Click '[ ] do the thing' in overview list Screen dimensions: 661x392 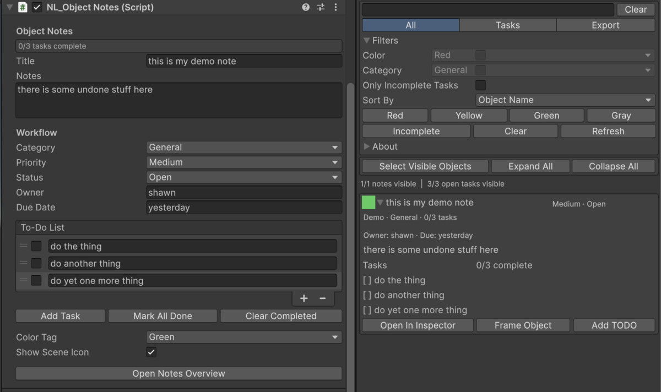[x=394, y=280]
